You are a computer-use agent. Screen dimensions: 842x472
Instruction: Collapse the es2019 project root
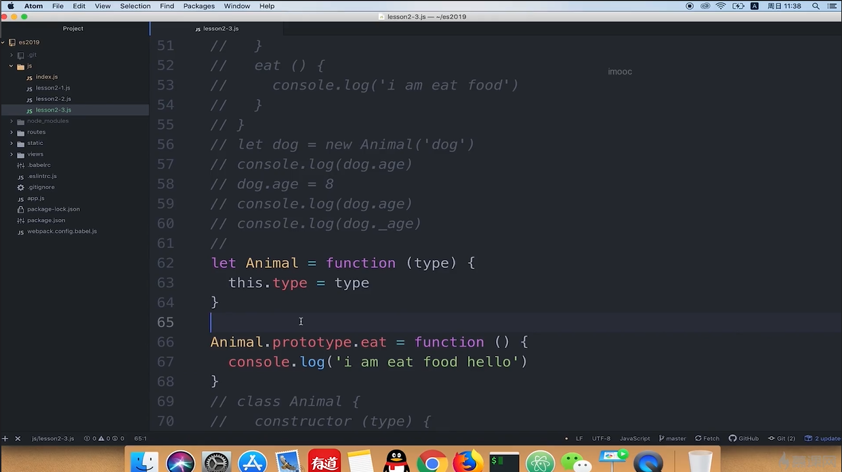point(3,42)
